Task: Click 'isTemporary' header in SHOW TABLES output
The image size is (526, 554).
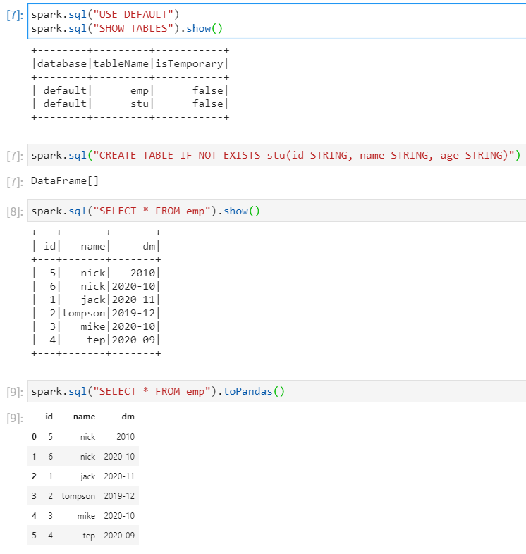Action: (x=189, y=64)
